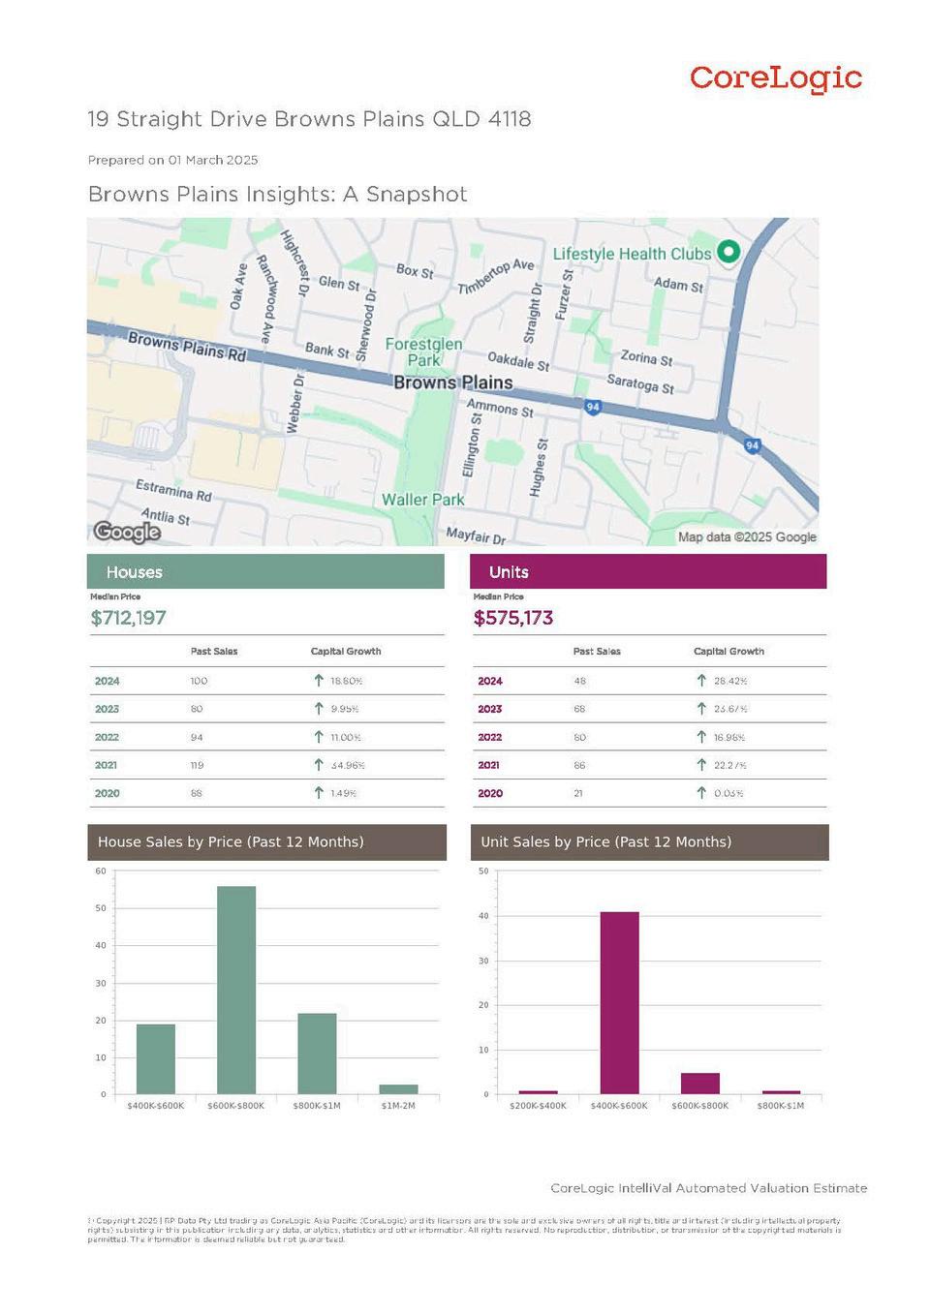Click the green up arrow for Units 2022
The width and height of the screenshot is (930, 1314).
[x=701, y=737]
